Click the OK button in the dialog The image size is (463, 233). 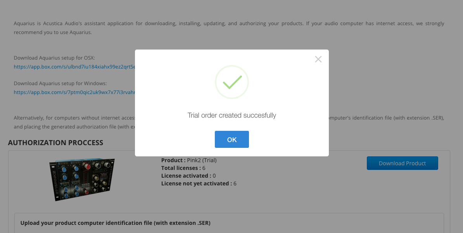pyautogui.click(x=231, y=139)
